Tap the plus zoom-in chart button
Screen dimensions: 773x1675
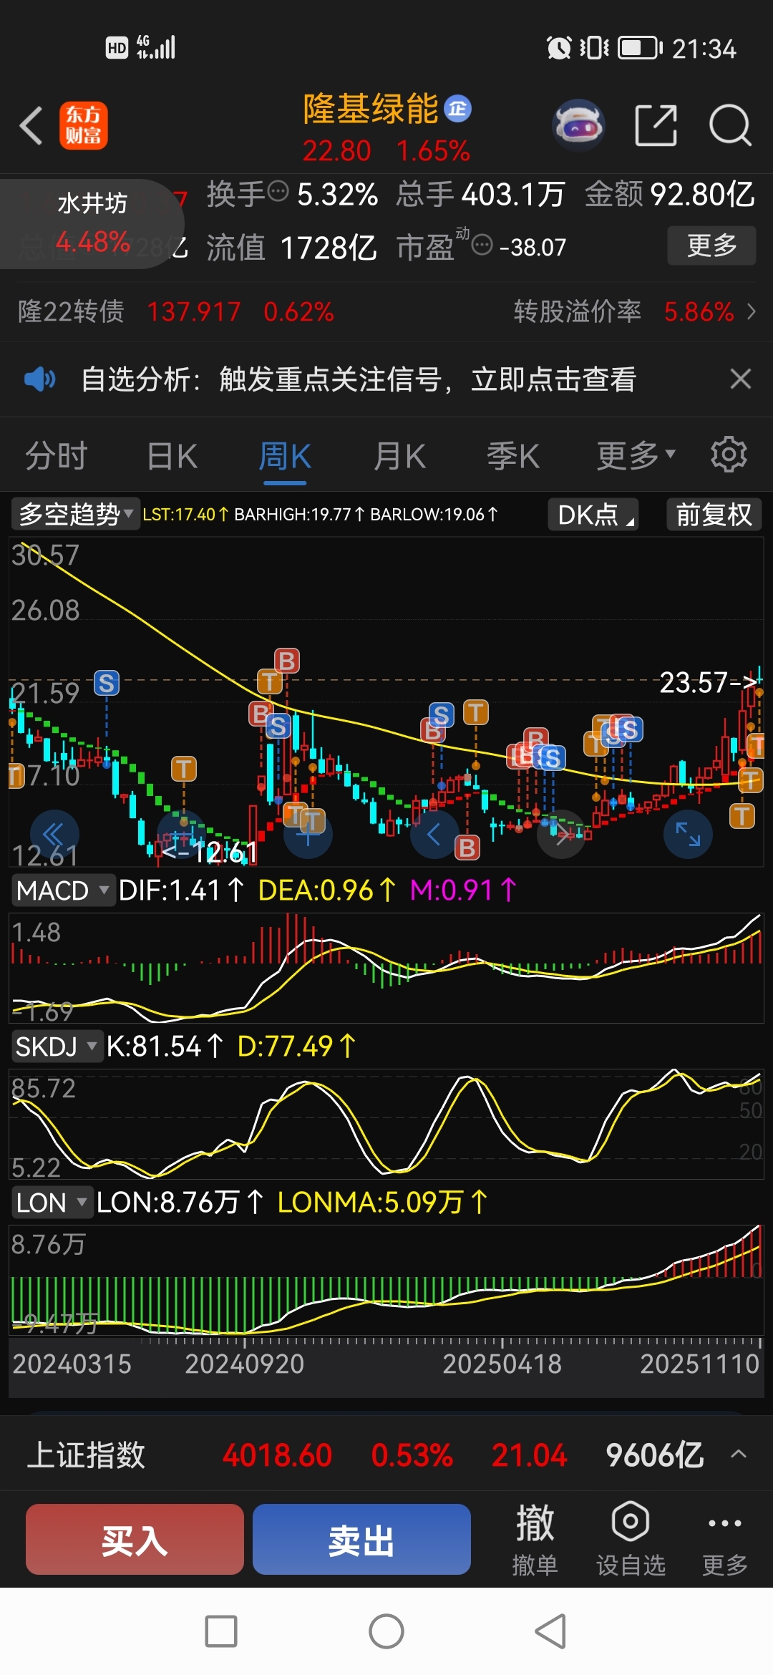pyautogui.click(x=308, y=834)
